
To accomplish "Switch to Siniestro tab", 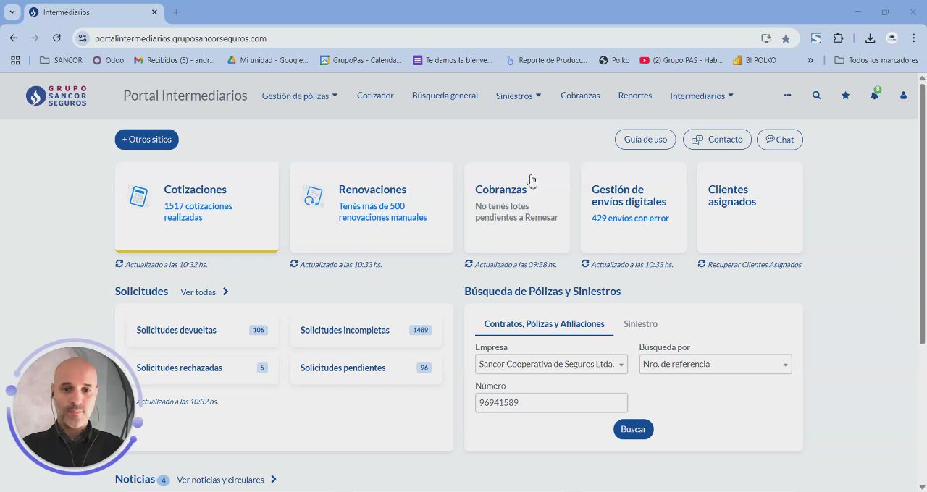I will 640,323.
